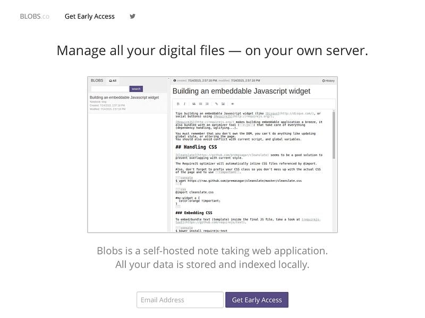Click the Manage all your digital files headline
Screen dimensions: 425x318
(x=212, y=50)
